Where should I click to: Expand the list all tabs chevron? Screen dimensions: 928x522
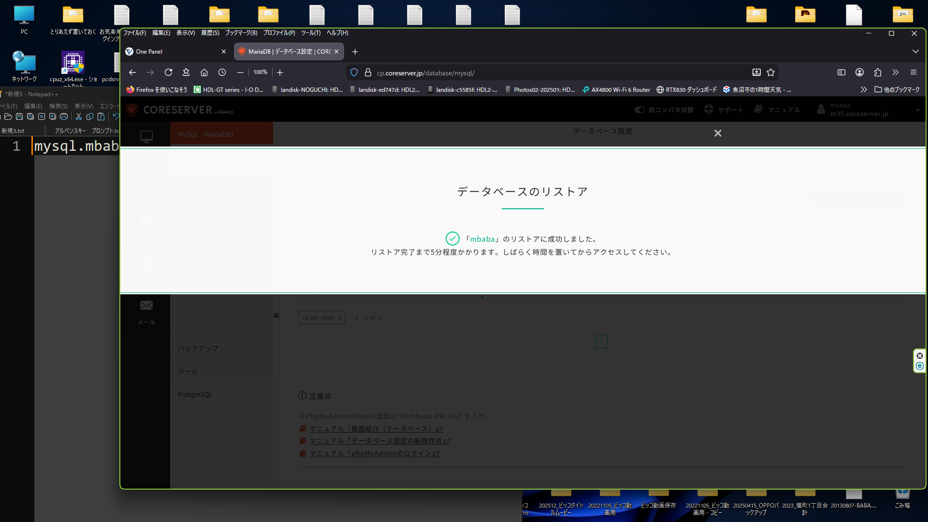[x=915, y=51]
